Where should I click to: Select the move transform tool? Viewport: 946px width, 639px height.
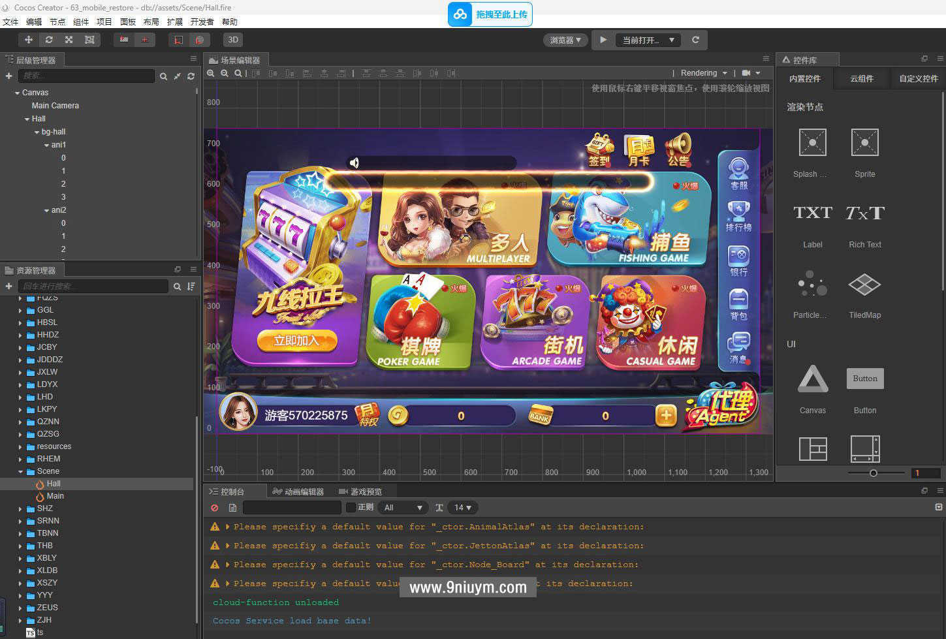pos(29,40)
